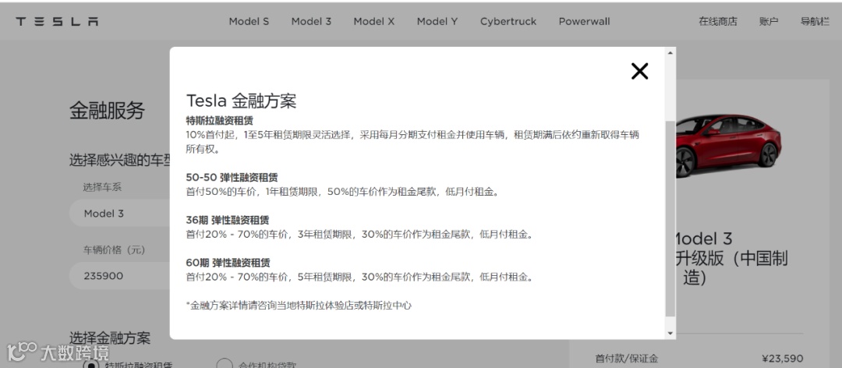This screenshot has height=368, width=842.
Task: Open 账户 account link
Action: 769,22
